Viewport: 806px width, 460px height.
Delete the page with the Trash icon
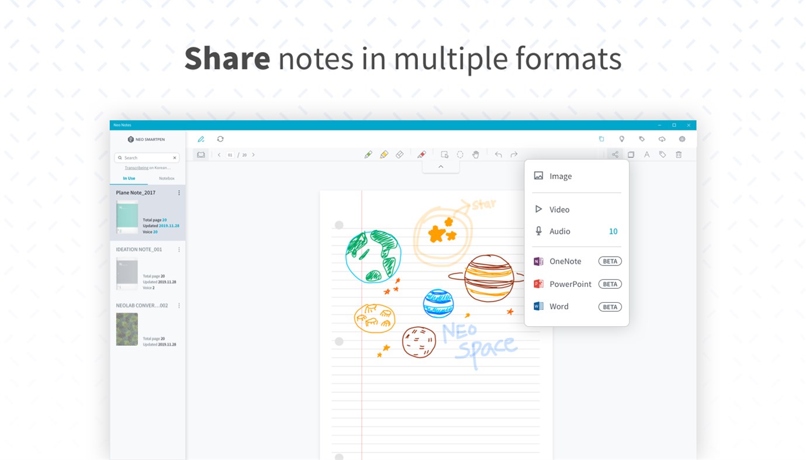pos(677,154)
